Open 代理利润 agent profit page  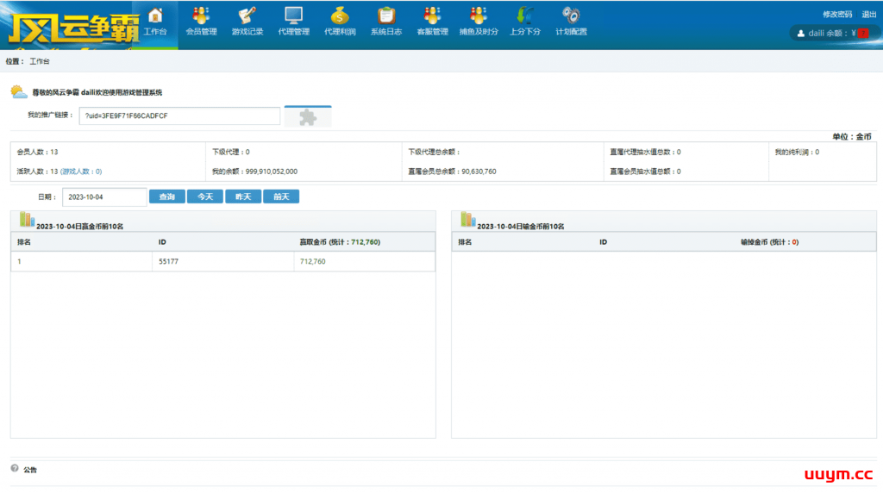[340, 21]
